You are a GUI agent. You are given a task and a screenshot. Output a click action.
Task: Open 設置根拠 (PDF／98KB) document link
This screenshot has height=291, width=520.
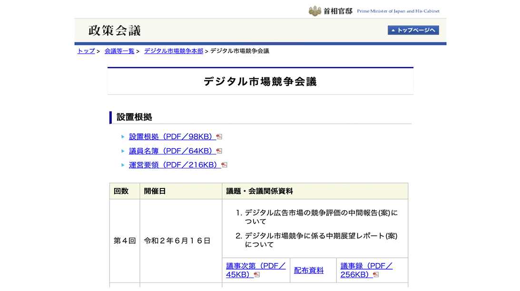[x=172, y=137]
